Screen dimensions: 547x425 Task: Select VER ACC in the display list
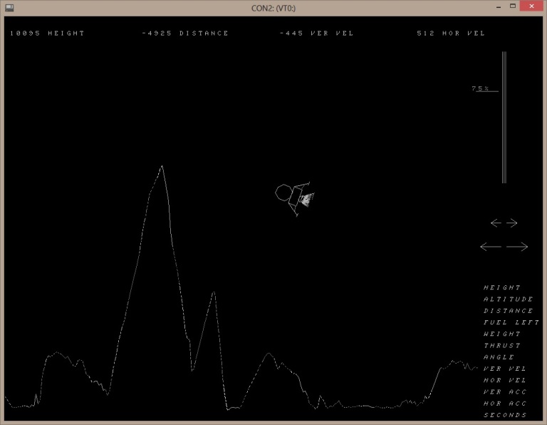pos(505,391)
